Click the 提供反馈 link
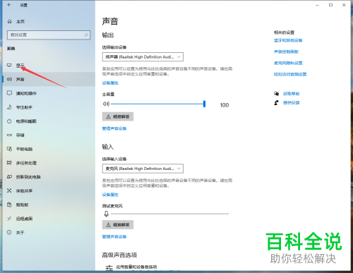 pyautogui.click(x=291, y=102)
